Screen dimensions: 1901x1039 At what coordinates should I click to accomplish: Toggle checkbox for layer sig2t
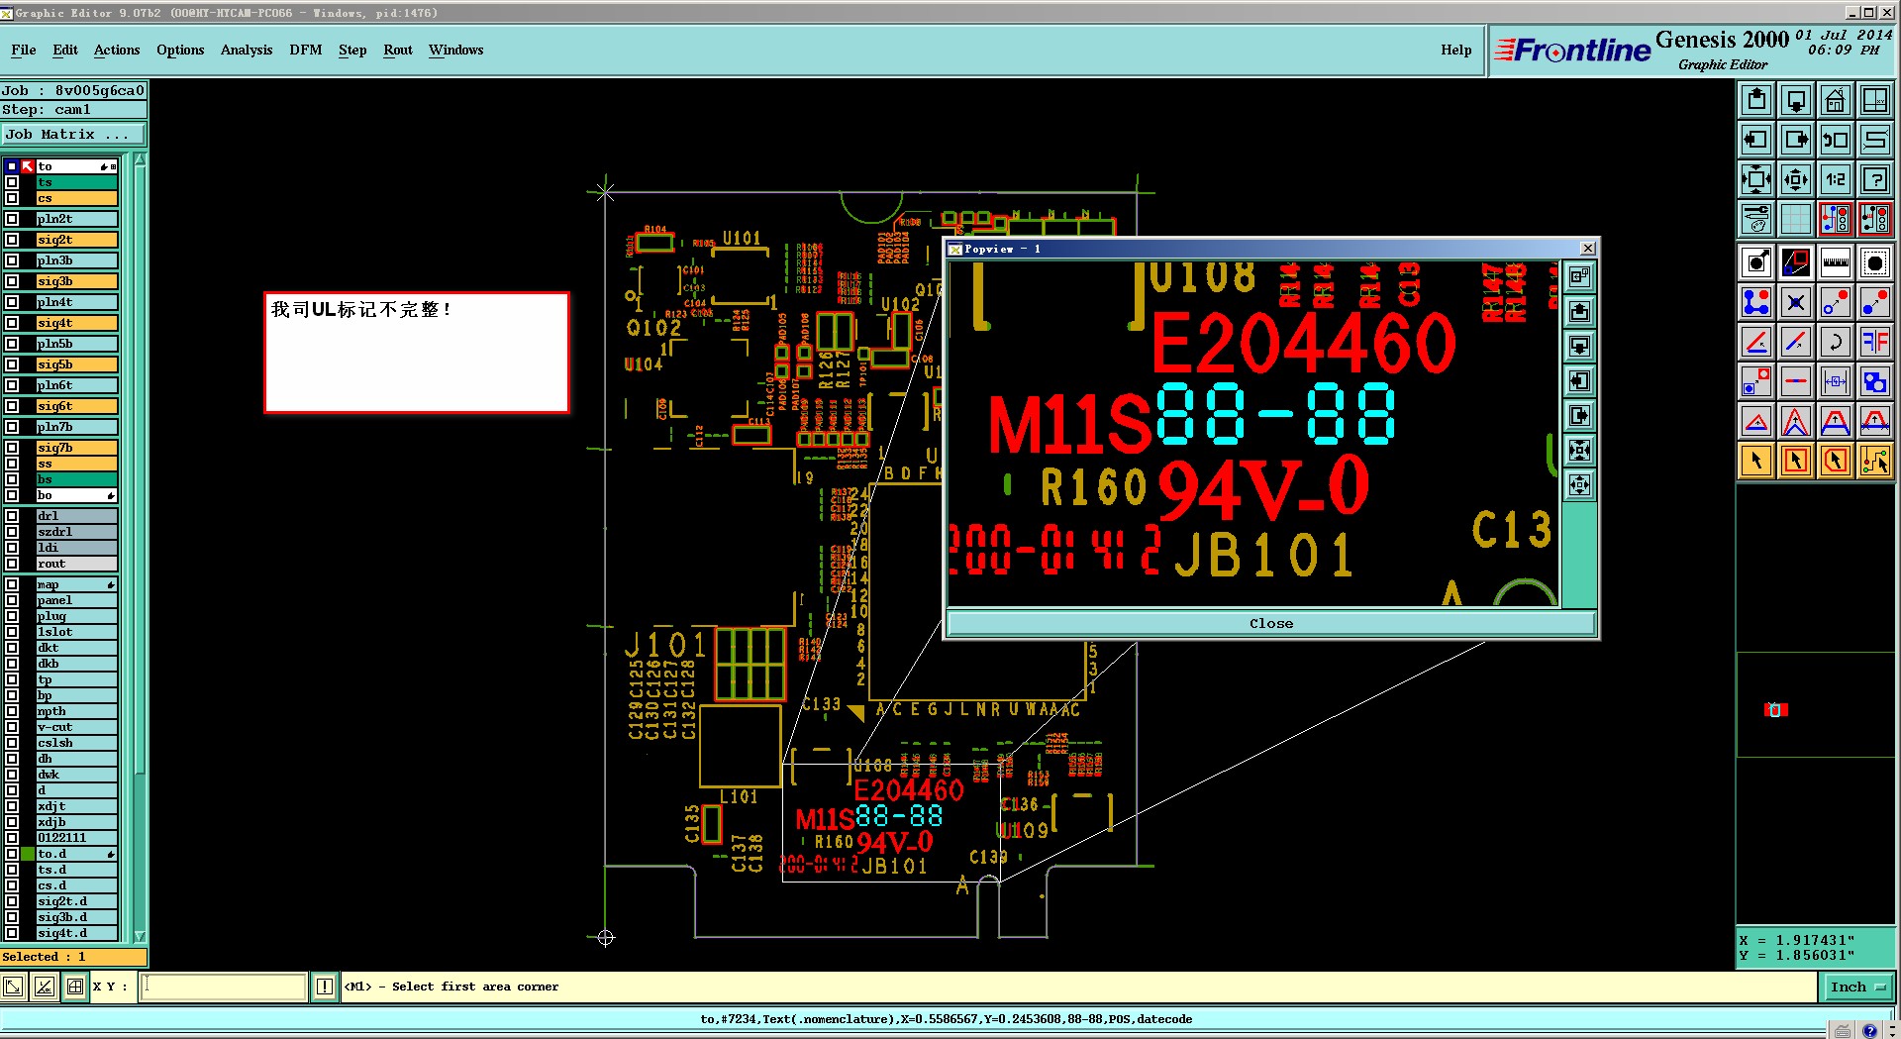click(x=12, y=240)
